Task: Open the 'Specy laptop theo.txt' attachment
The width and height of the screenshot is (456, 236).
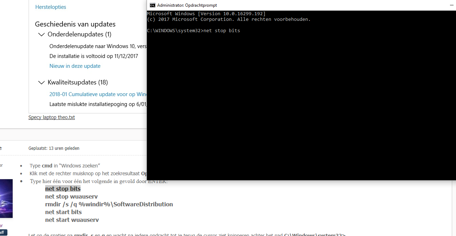Action: (52, 117)
